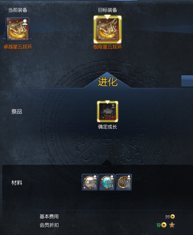Click the gold medallion material 1558/188

[124, 182]
